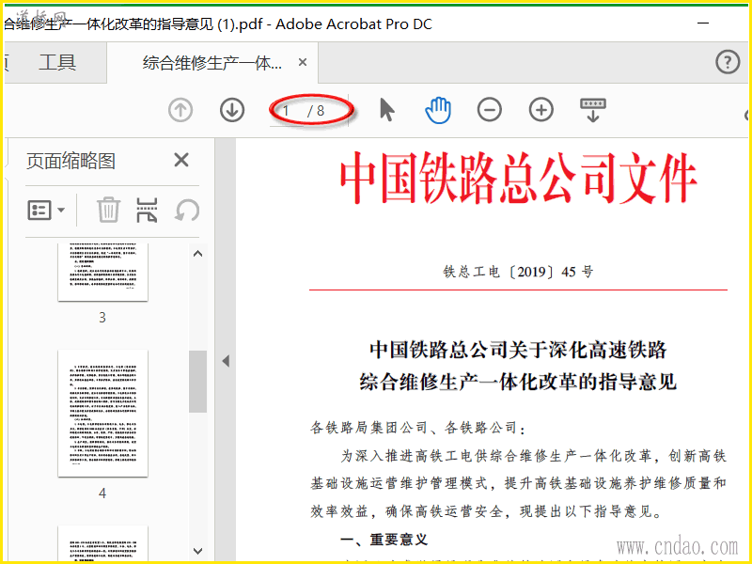Open thumbnail options dropdown menu
Screen dimensions: 752x564
tap(46, 210)
